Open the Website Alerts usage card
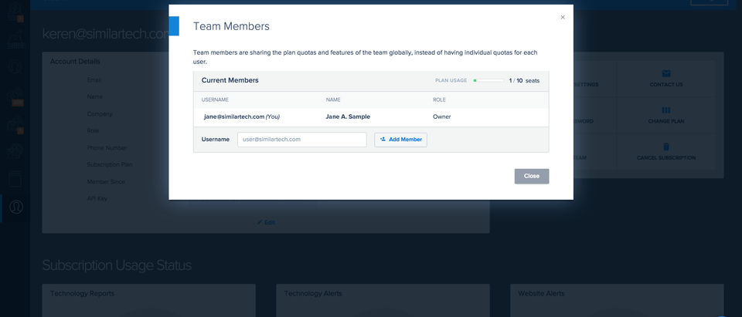 [616, 300]
